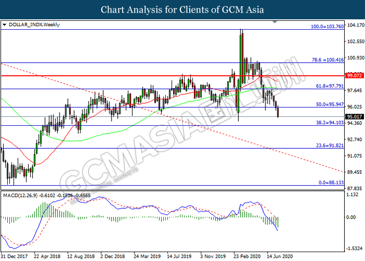Select the 100.0=103.760 Fibonacci label

click(327, 27)
